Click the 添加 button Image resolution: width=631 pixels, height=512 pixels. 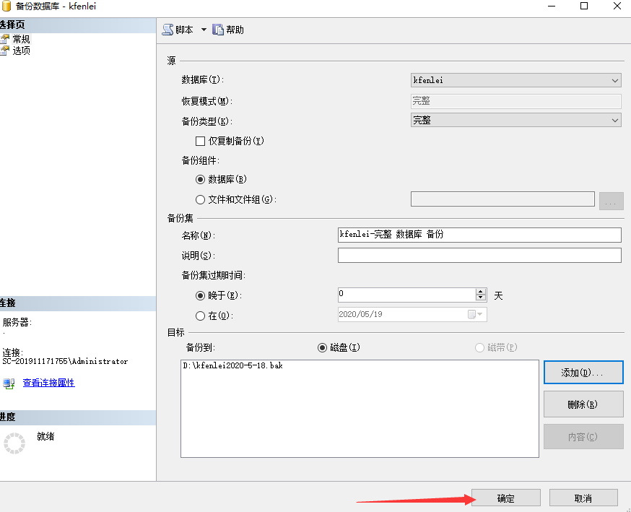583,373
